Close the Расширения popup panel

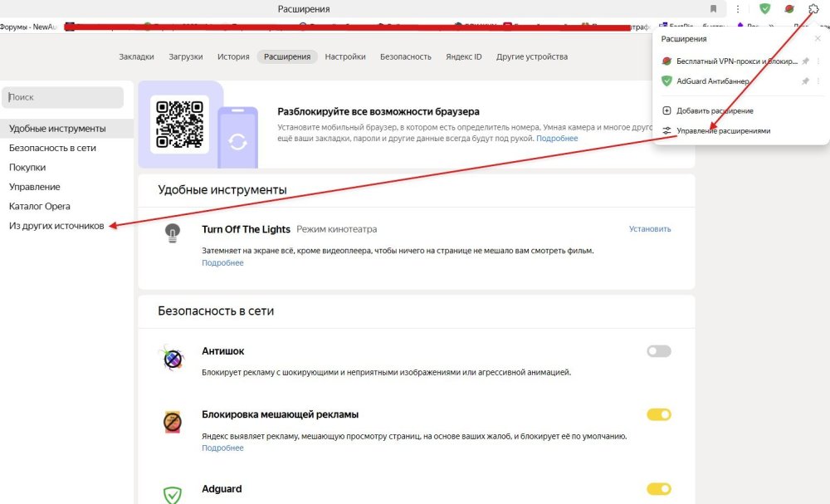point(818,39)
